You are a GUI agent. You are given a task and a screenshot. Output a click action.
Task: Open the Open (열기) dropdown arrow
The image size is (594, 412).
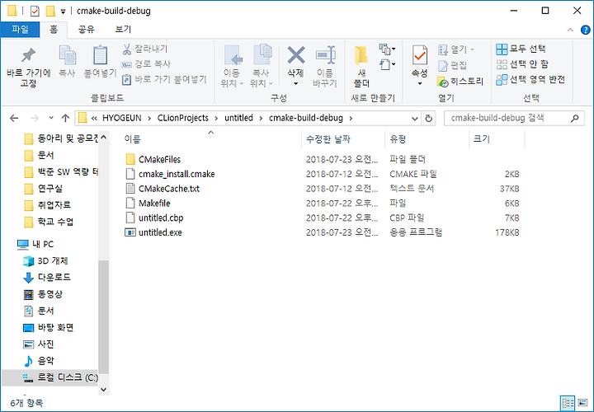coord(472,49)
